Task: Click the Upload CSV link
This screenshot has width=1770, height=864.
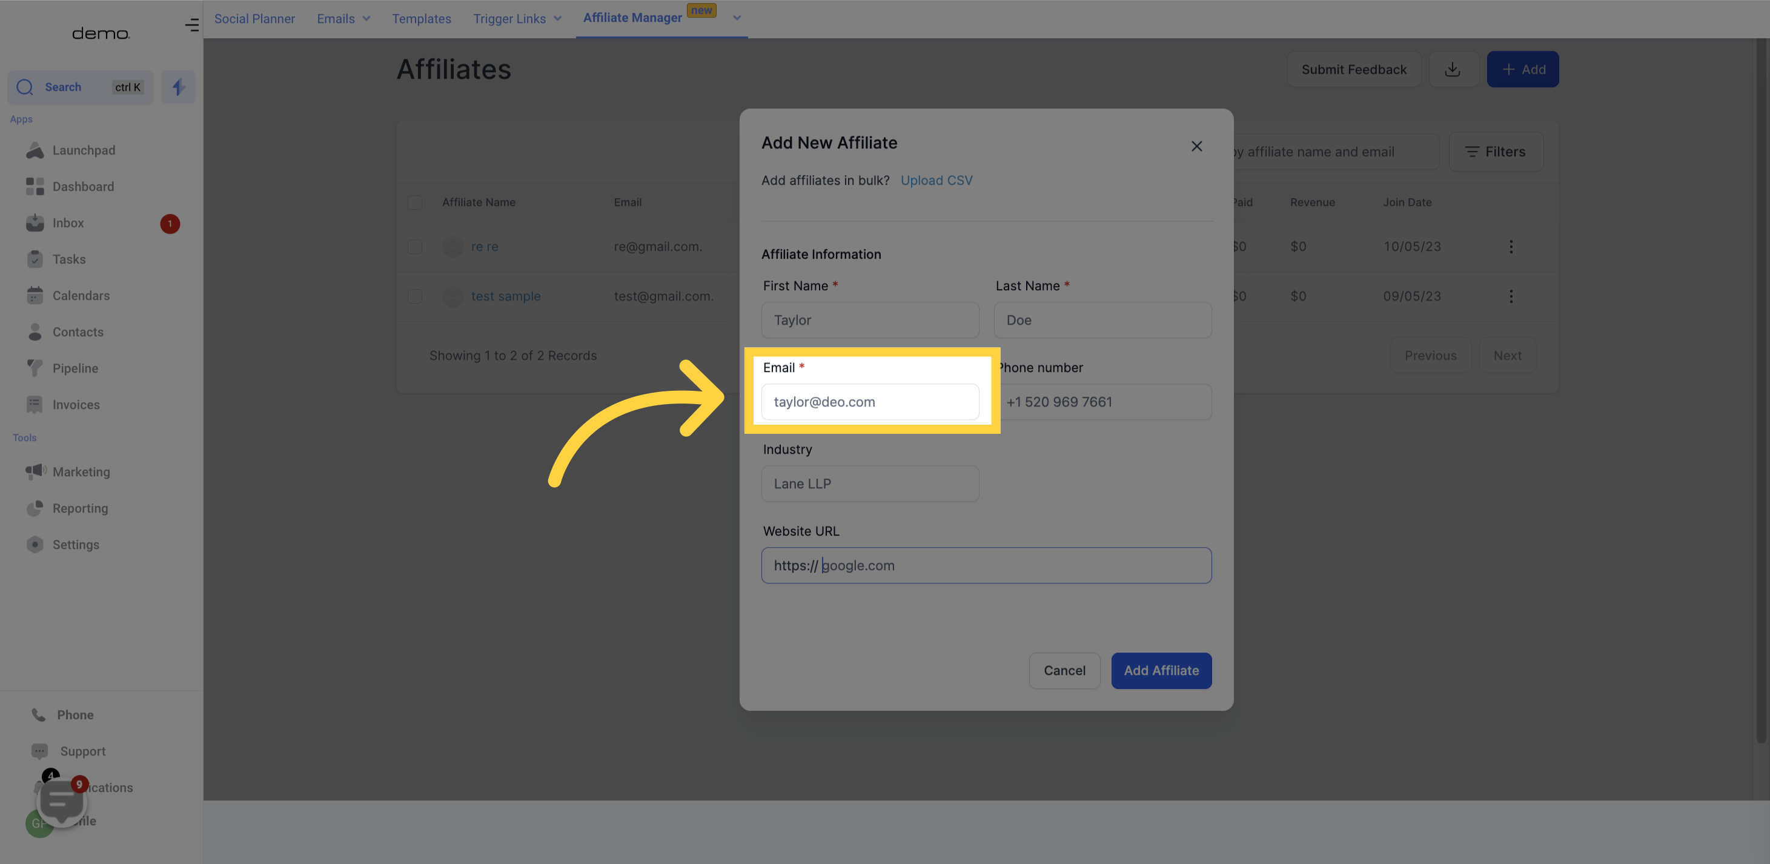Action: (x=936, y=180)
